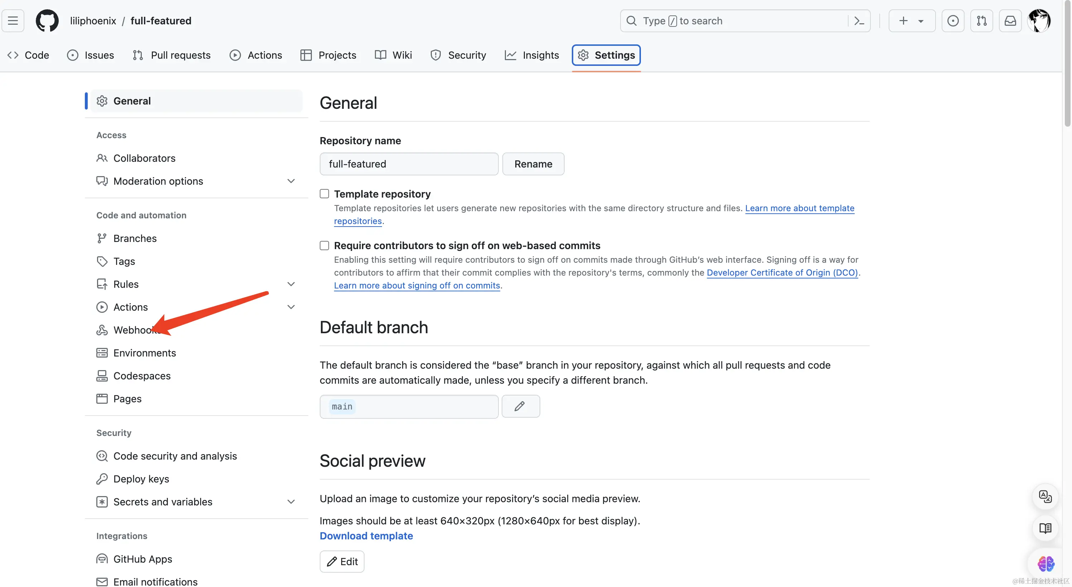Screen dimensions: 1072x587
Task: Click the full-featured repository name link
Action: click(x=161, y=21)
